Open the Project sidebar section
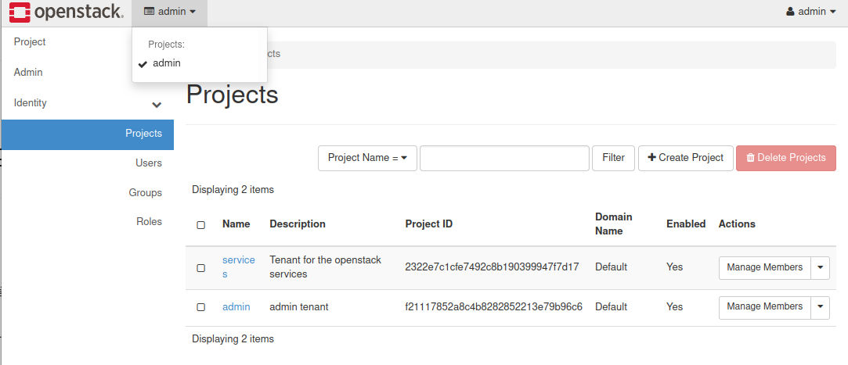This screenshot has width=848, height=365. [x=30, y=42]
